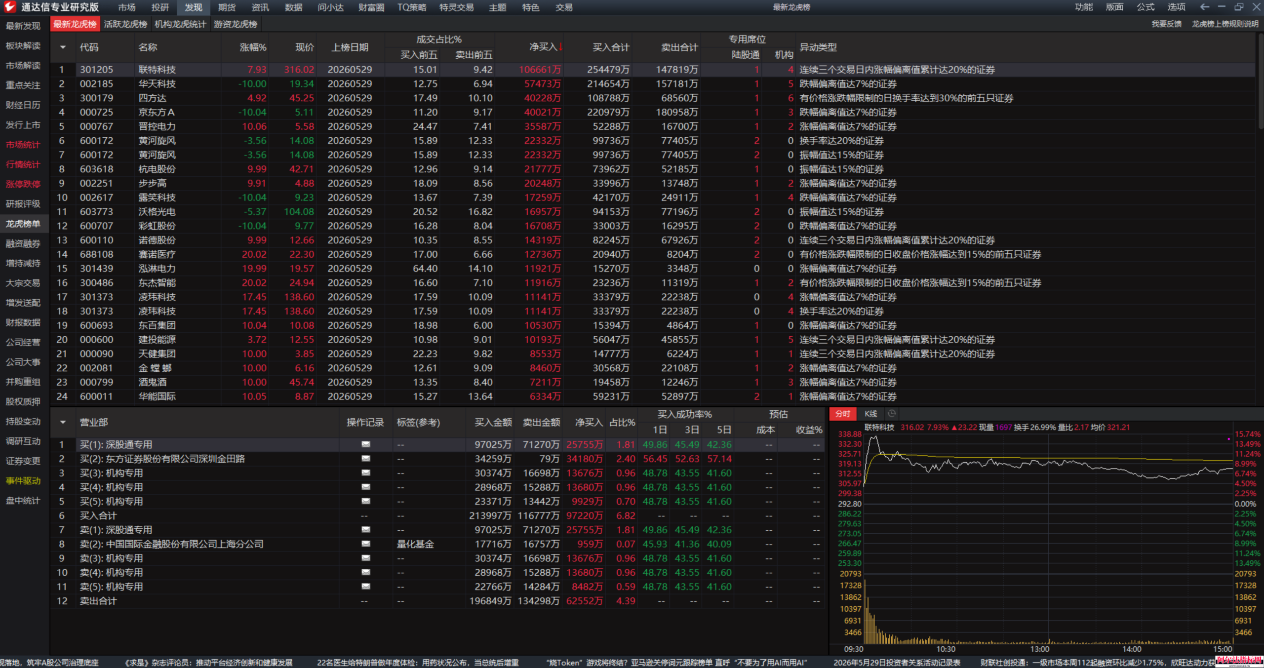
Task: Open the envelope record for 卖(4) 机构专用
Action: (366, 572)
